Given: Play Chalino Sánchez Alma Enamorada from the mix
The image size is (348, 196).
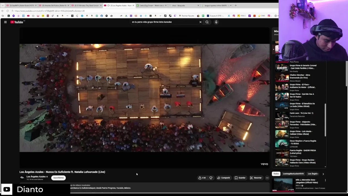Looking at the screenshot, I should 299,77.
